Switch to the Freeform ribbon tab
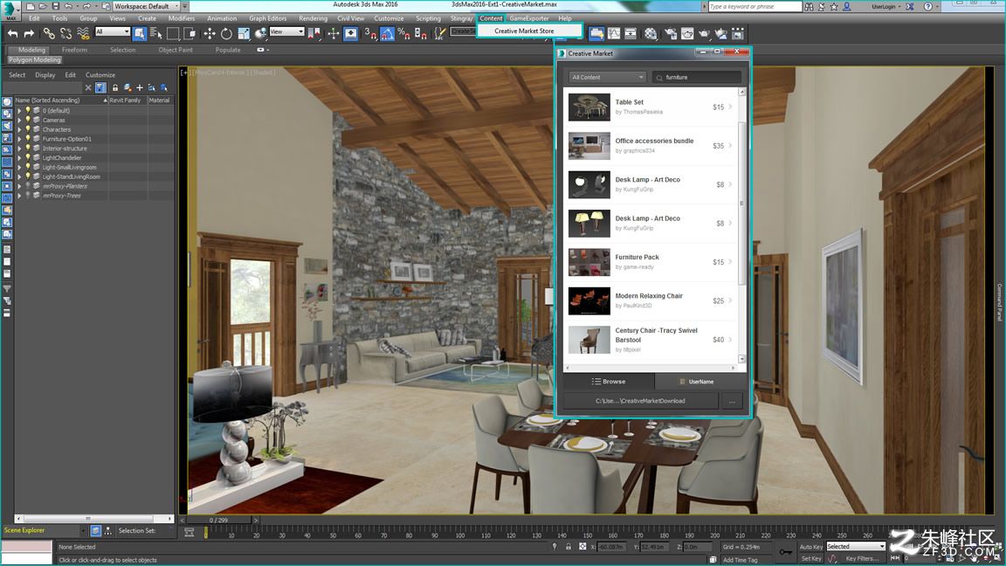This screenshot has width=1006, height=566. pos(74,50)
